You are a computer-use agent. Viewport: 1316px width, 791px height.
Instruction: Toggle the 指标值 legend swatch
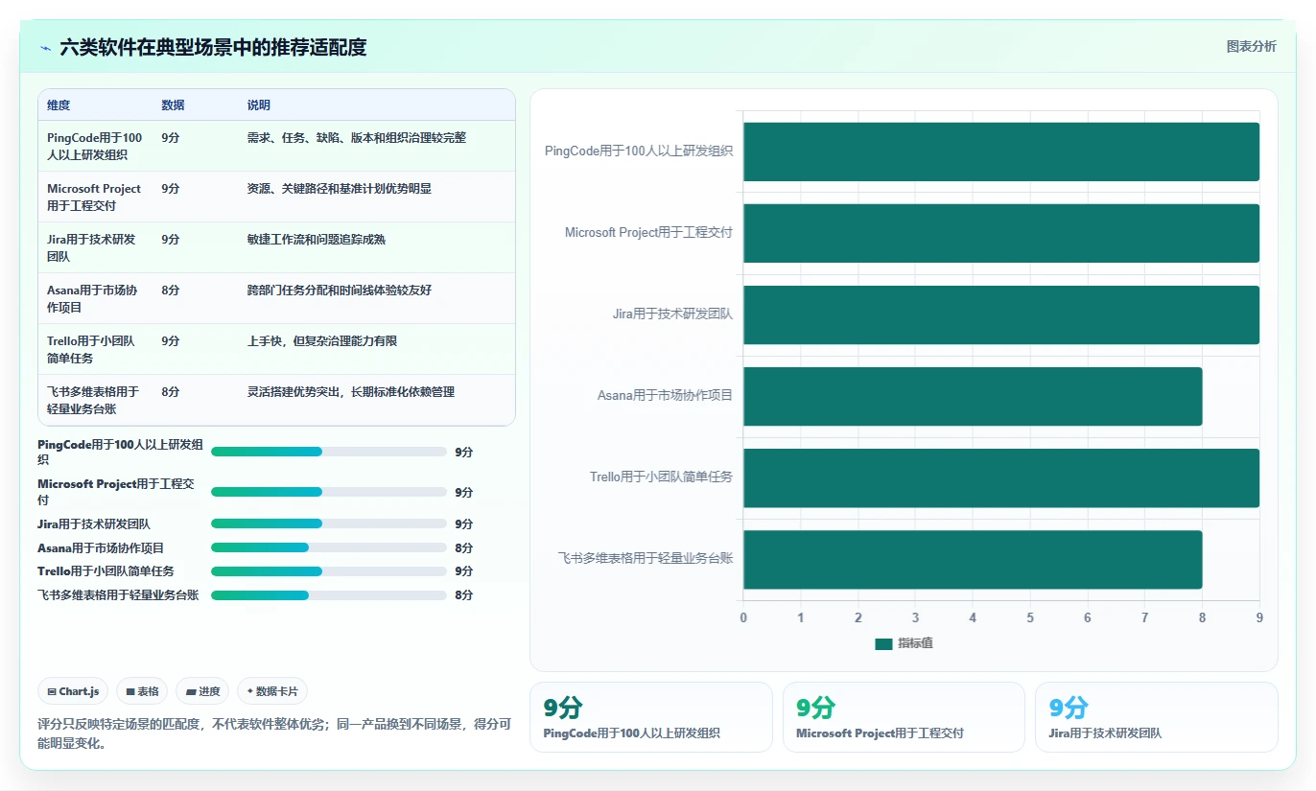883,643
